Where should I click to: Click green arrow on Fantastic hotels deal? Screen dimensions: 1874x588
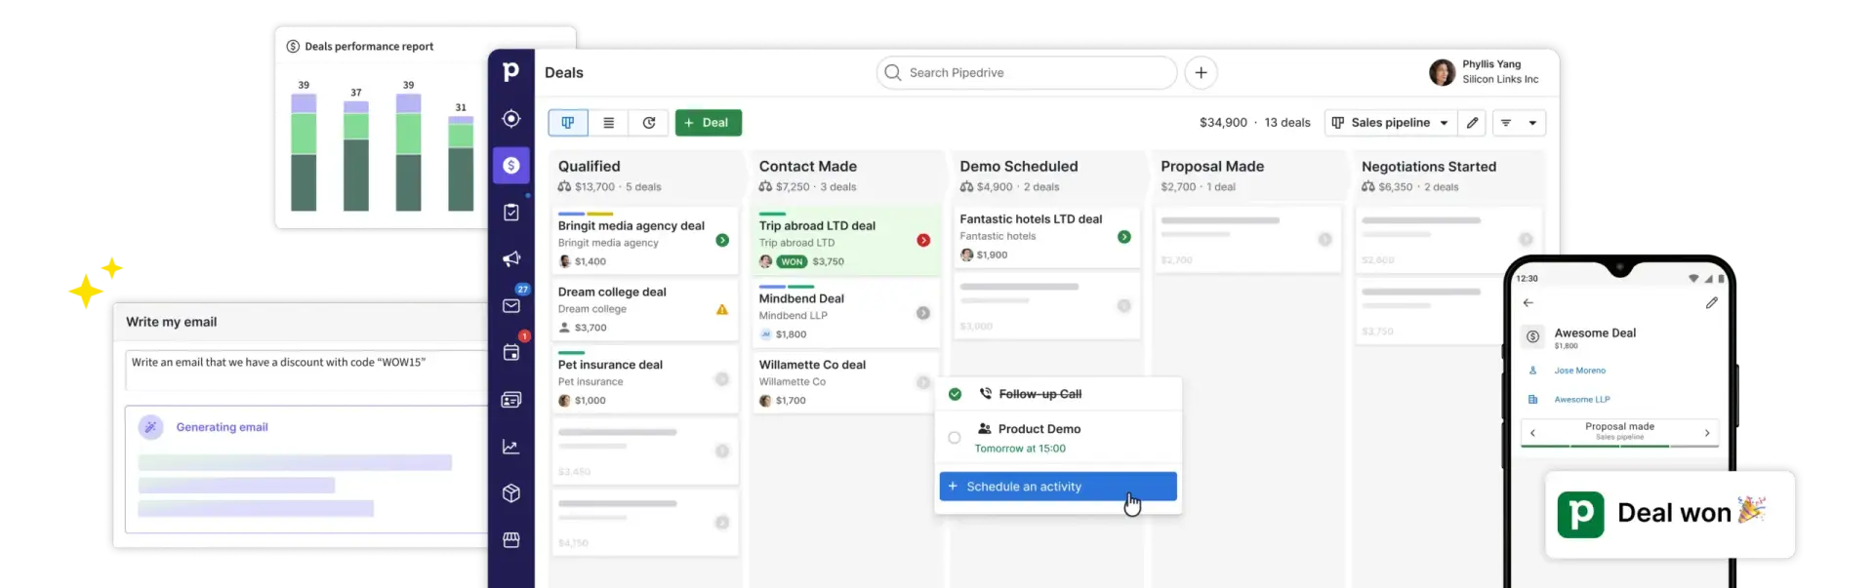click(1124, 237)
